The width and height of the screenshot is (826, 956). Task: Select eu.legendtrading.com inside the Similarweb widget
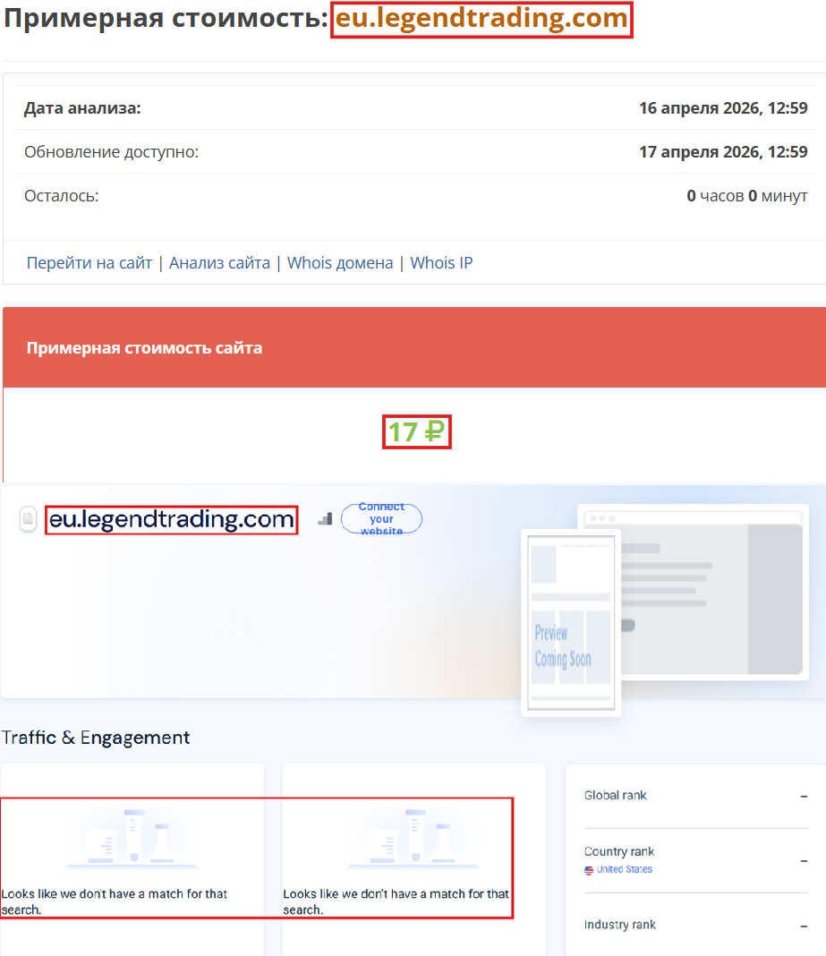pos(172,519)
